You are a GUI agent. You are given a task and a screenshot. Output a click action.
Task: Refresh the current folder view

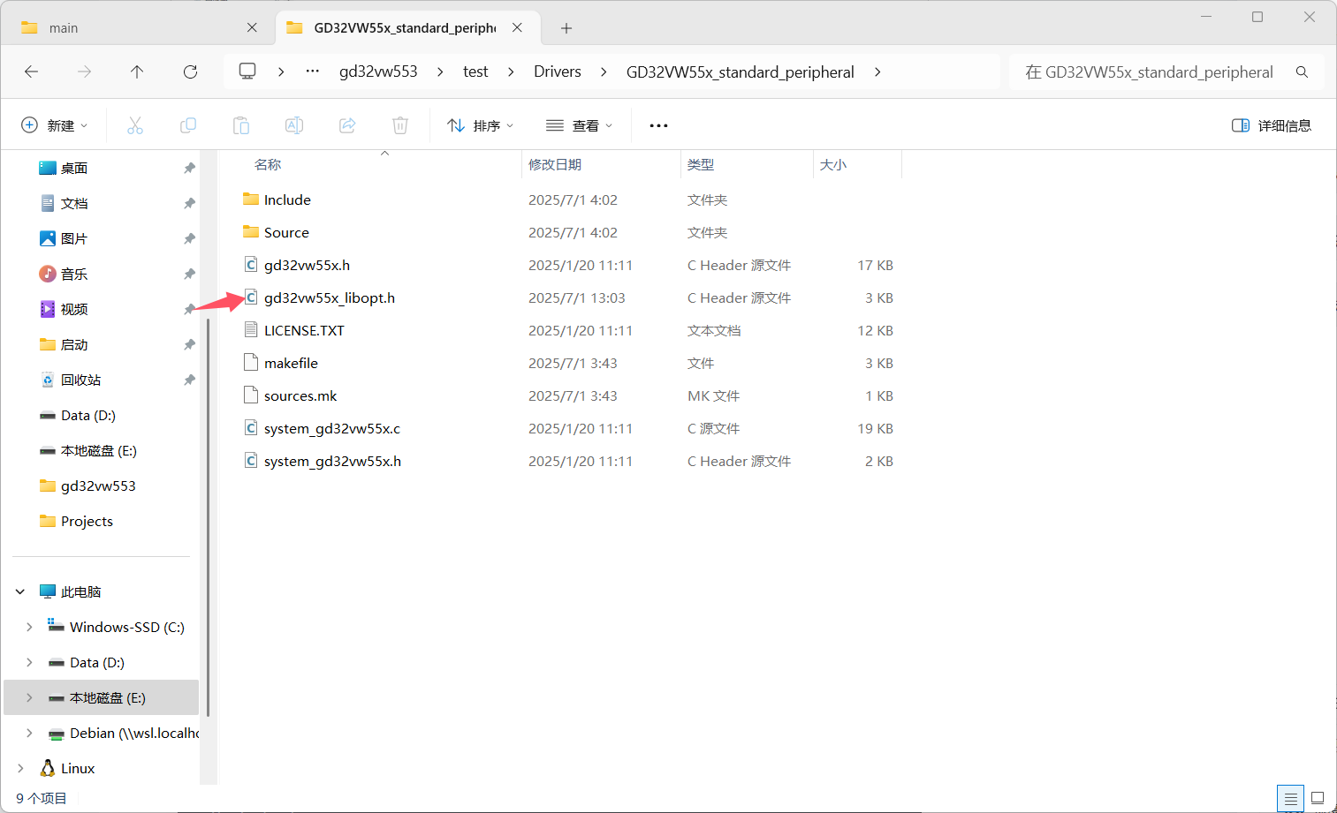tap(189, 72)
